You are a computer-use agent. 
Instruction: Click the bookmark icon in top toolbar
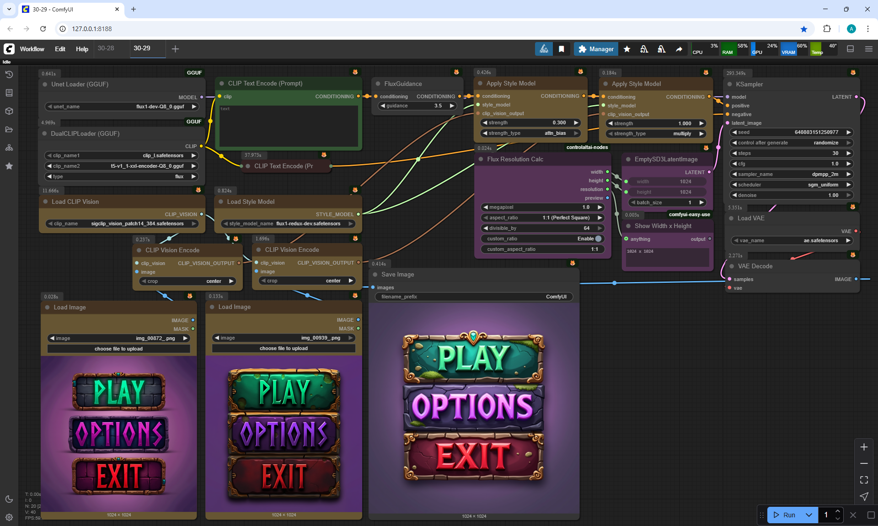[562, 49]
